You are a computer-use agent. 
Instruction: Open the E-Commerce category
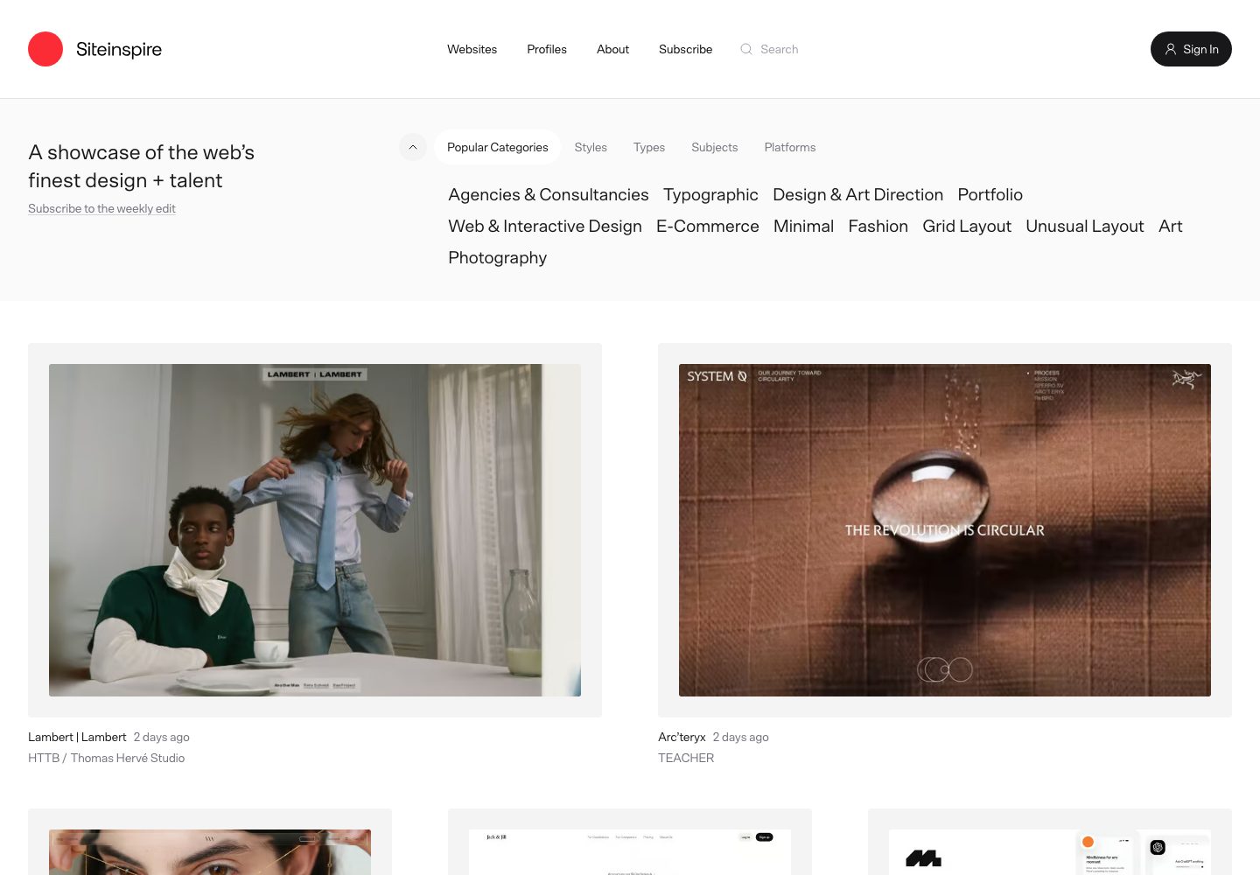[707, 226]
